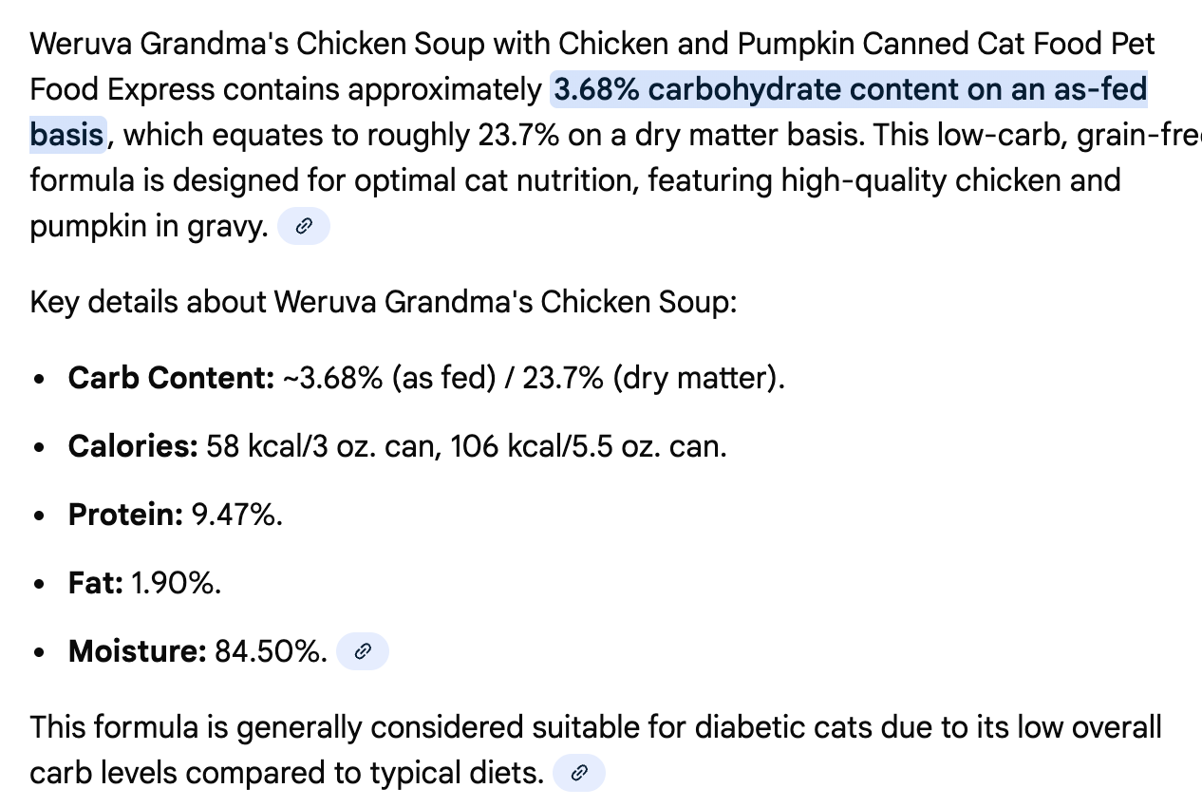Click the "9.47%" protein value

(x=237, y=515)
